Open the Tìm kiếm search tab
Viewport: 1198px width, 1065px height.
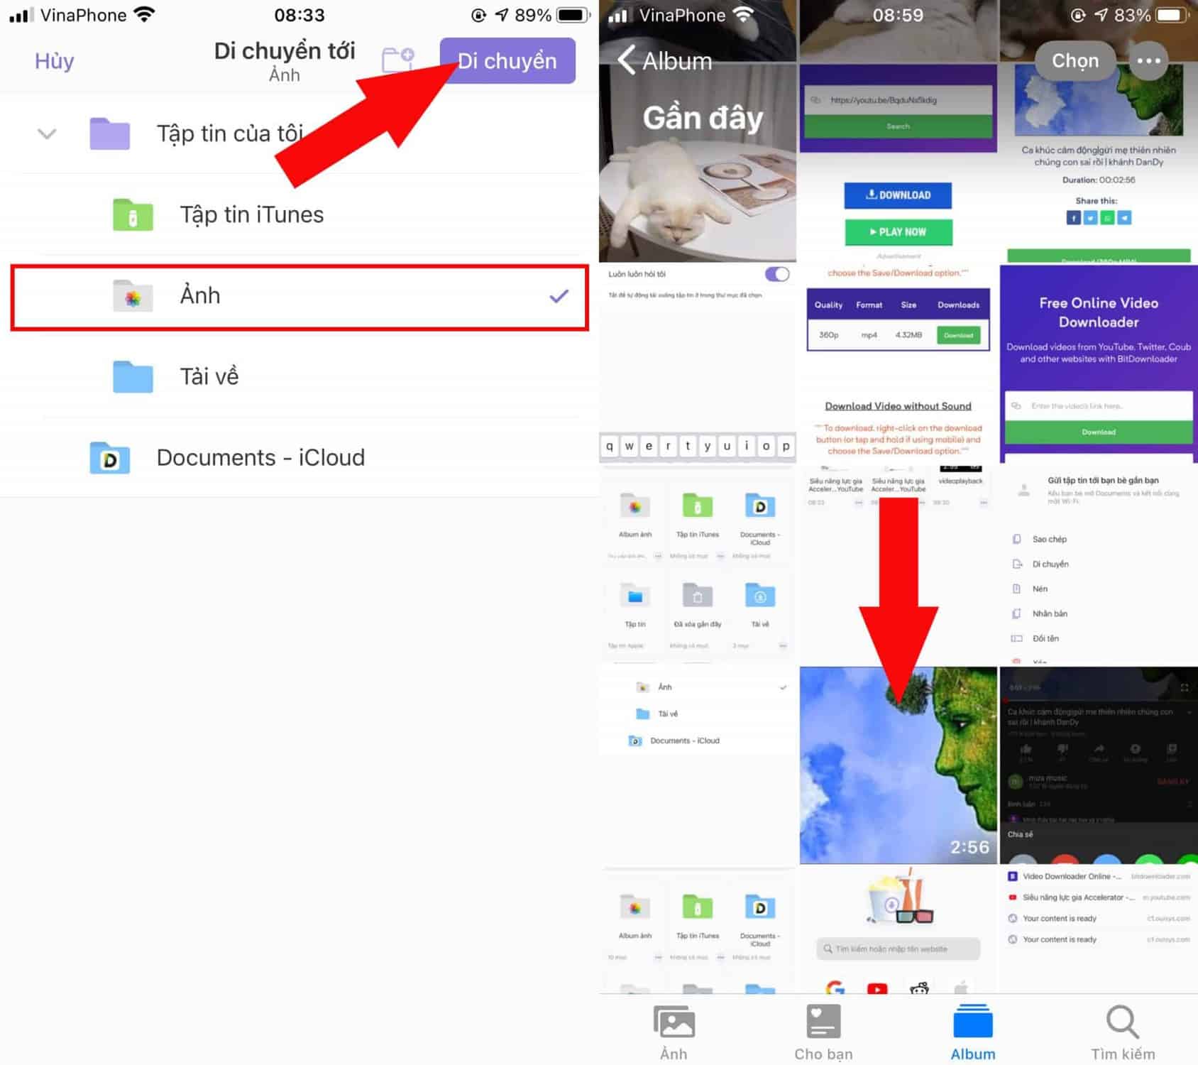[1122, 1033]
